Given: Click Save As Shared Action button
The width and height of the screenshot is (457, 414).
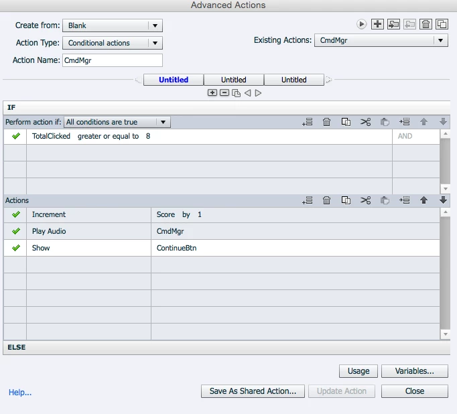Looking at the screenshot, I should tap(253, 391).
